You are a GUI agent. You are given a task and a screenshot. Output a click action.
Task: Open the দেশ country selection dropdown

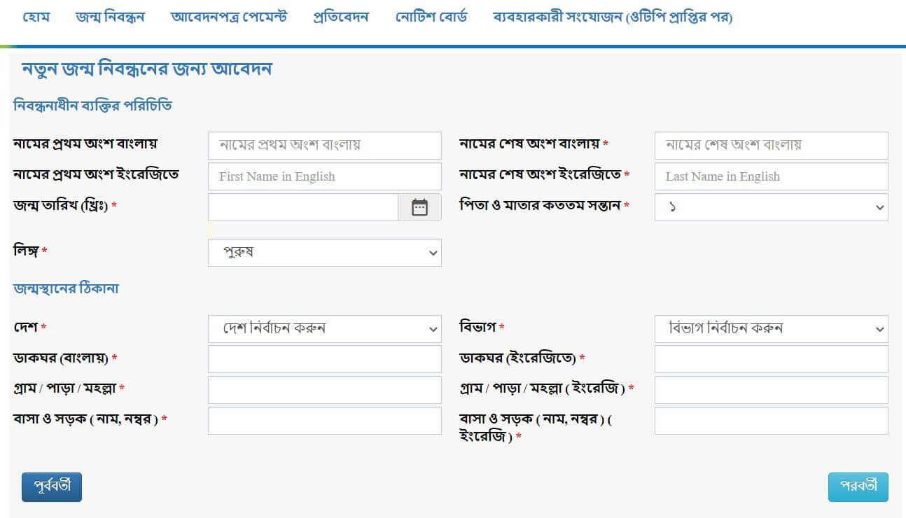[x=324, y=329]
